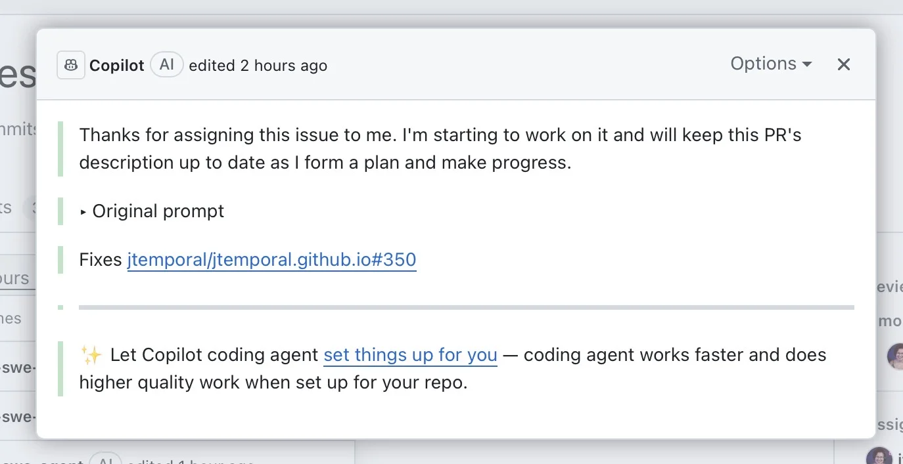Click the "edited 2 hours ago" timestamp
The width and height of the screenshot is (903, 464).
[258, 65]
